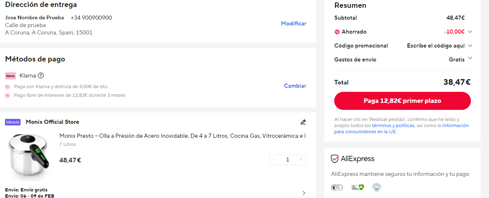
Task: Expand the Código promocional field
Action: [x=470, y=46]
